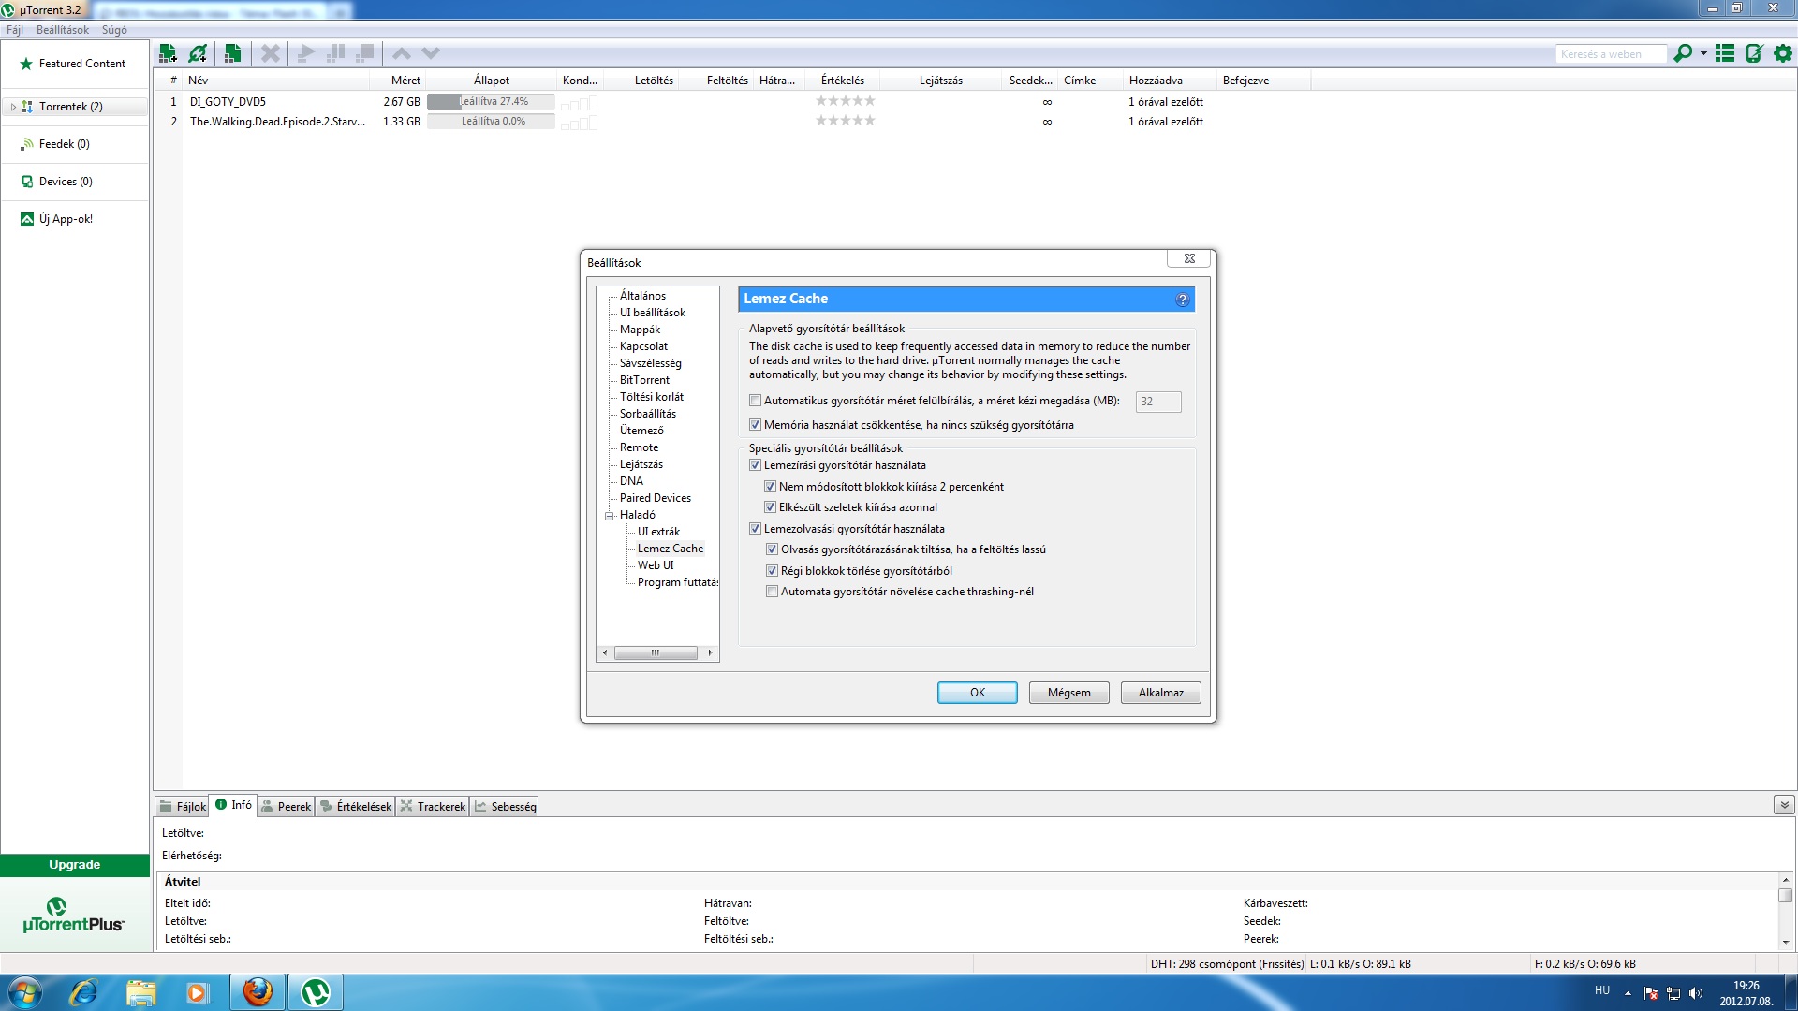Switch to the Trackerek tab
Image resolution: width=1798 pixels, height=1011 pixels.
433,806
